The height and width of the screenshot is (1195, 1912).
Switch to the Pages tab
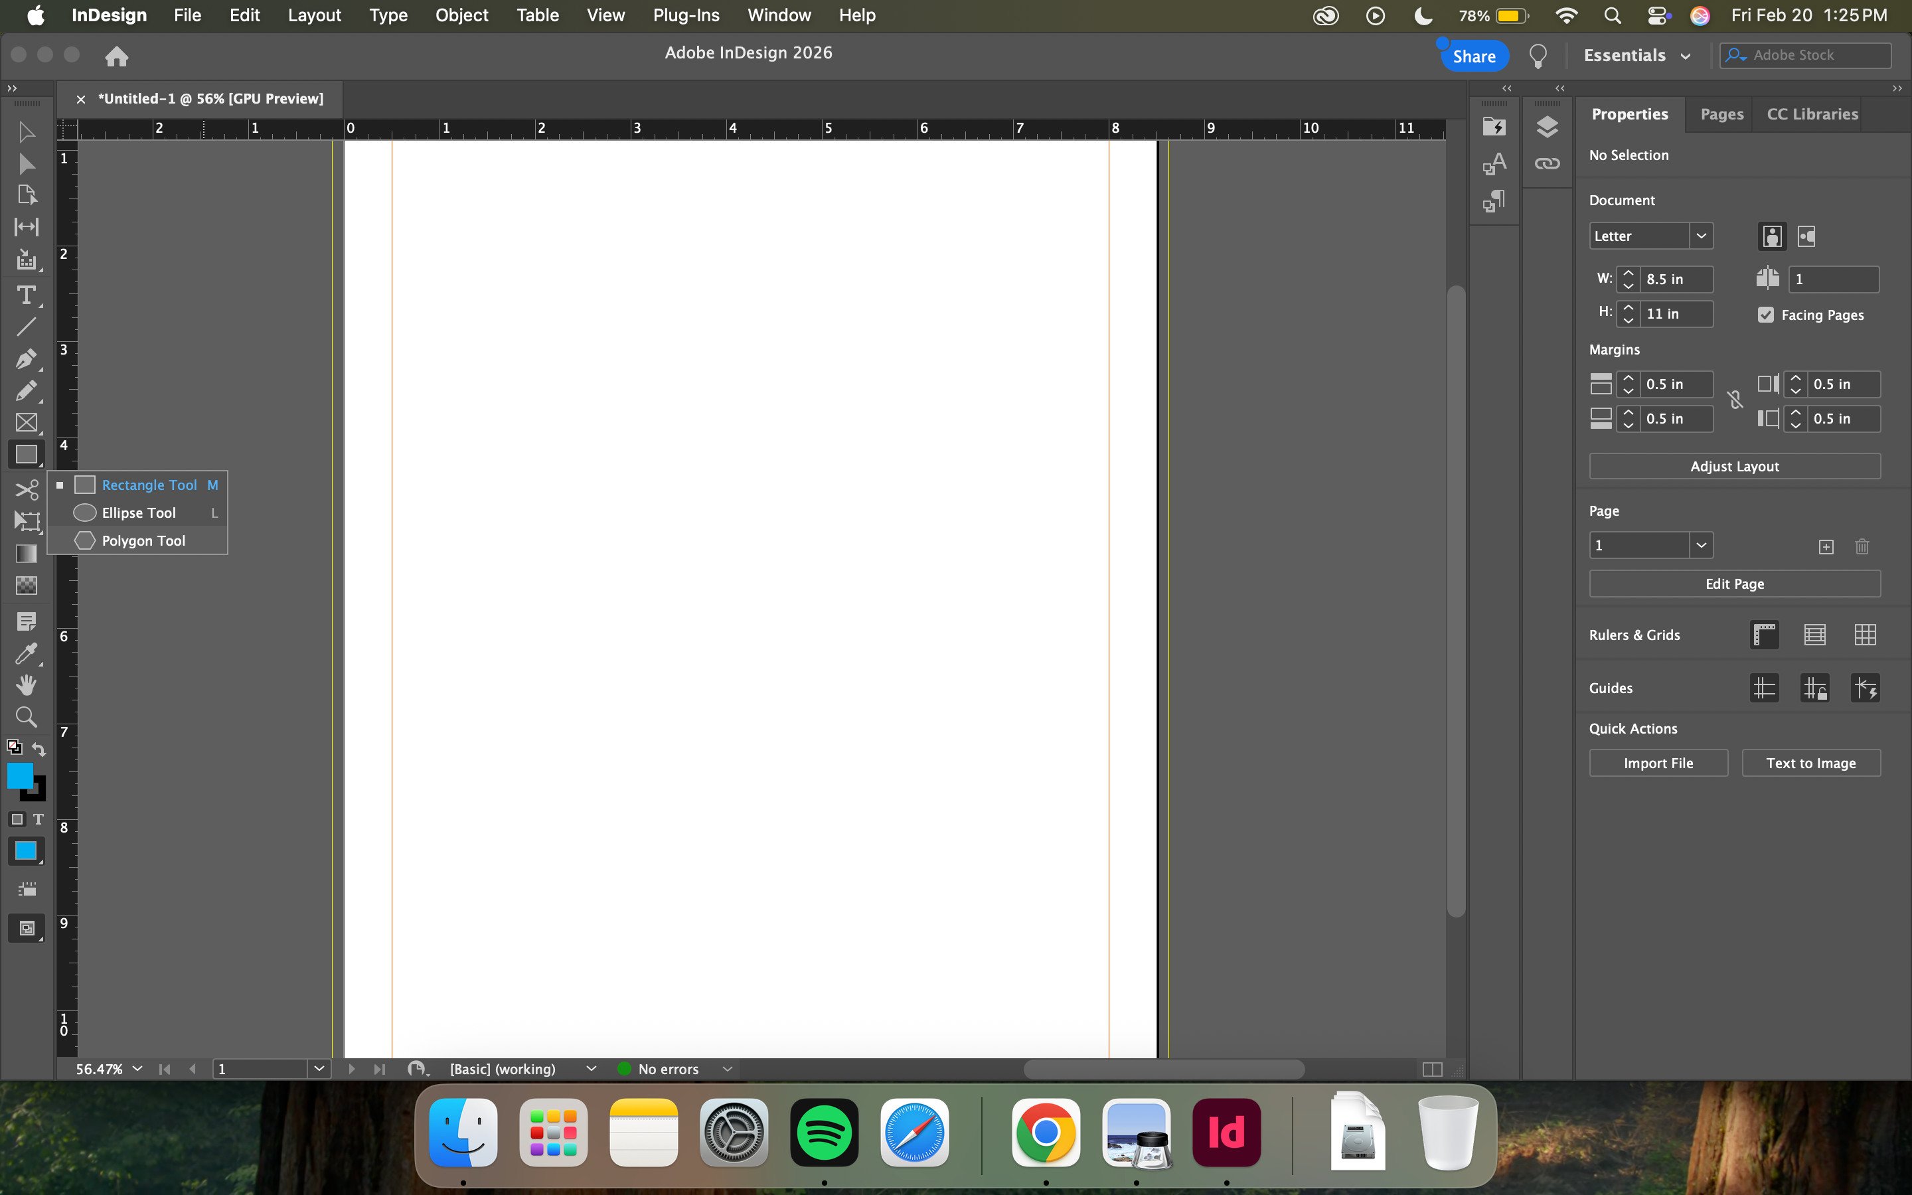click(1721, 114)
